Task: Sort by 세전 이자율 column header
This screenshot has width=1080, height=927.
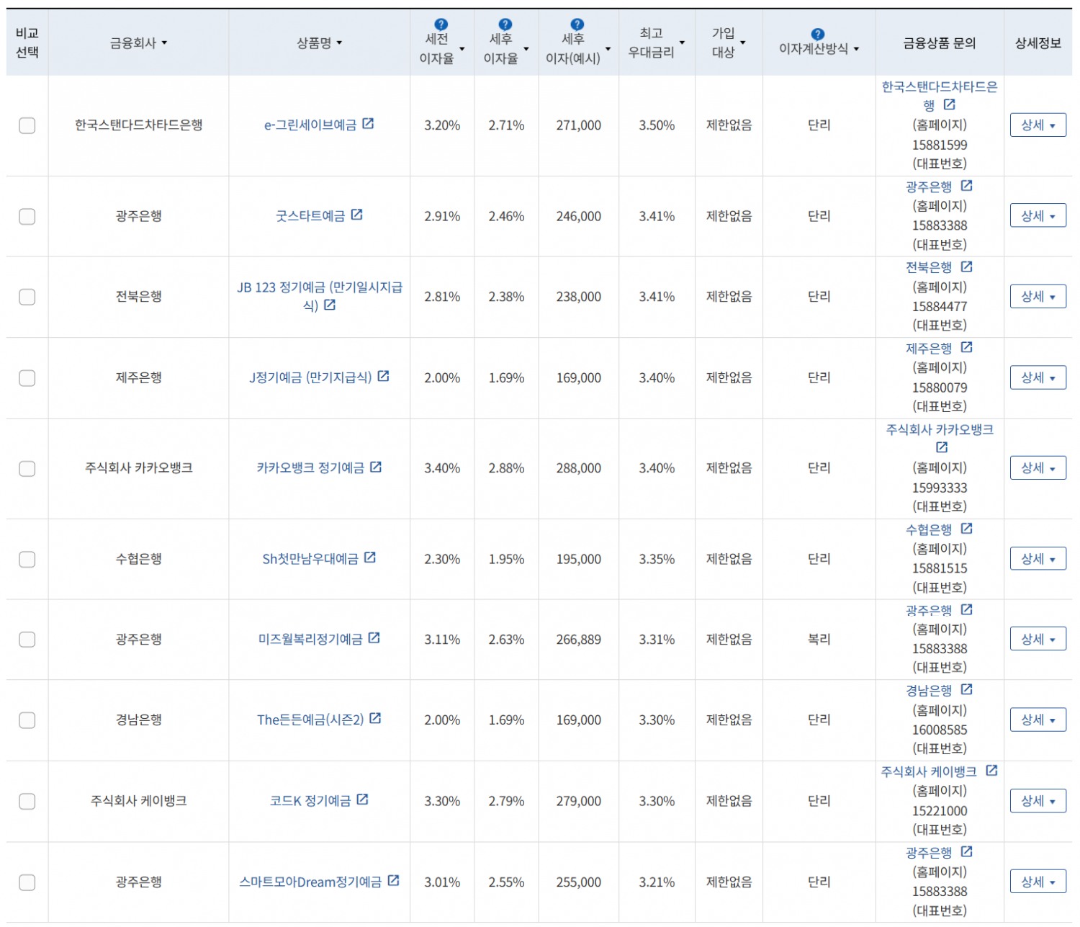Action: [441, 48]
